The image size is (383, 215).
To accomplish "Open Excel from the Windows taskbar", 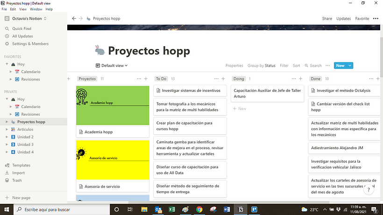I will pyautogui.click(x=172, y=209).
